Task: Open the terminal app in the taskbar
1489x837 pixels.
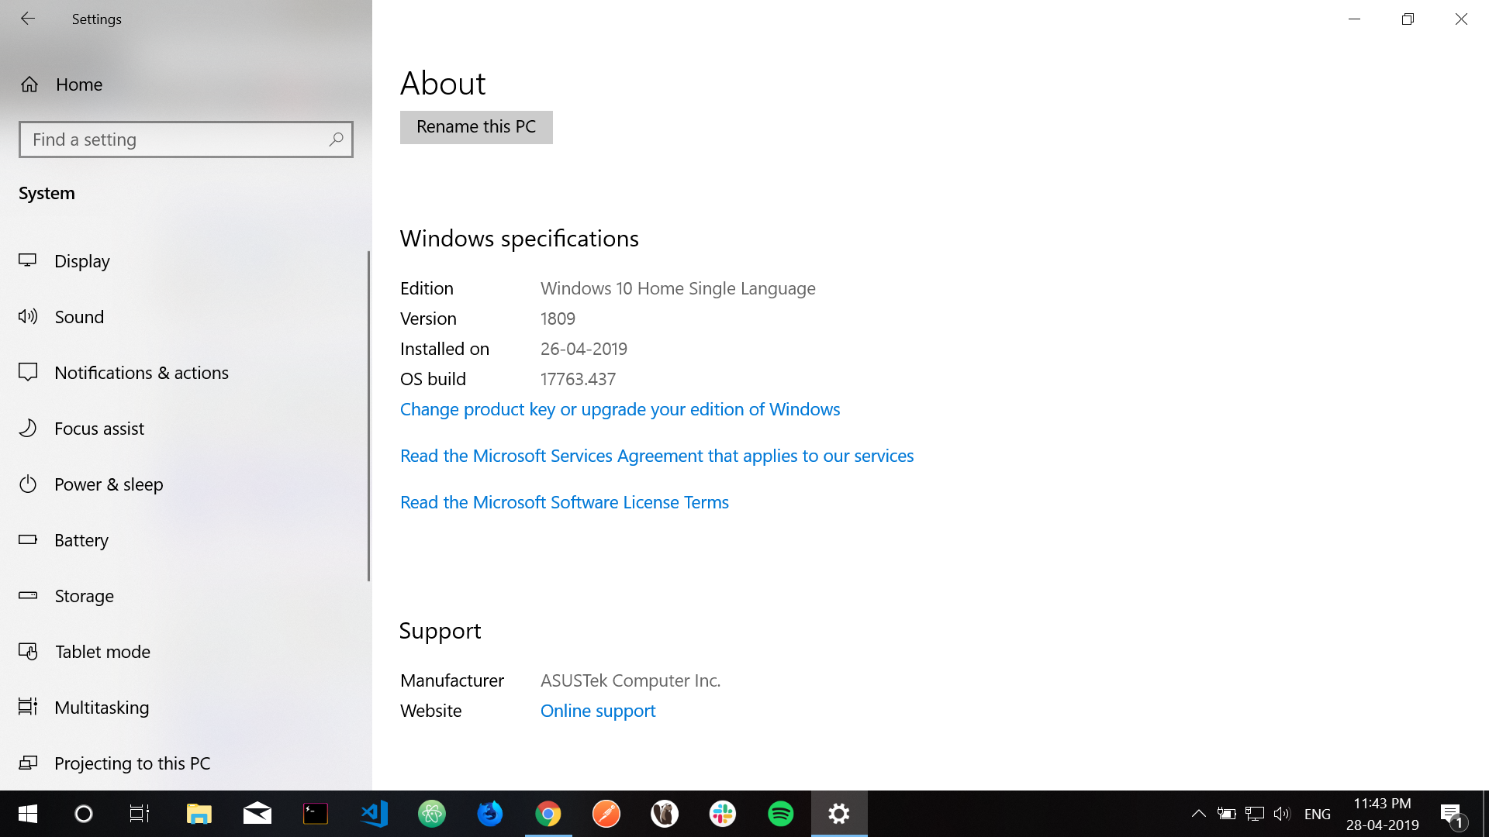Action: pos(316,814)
